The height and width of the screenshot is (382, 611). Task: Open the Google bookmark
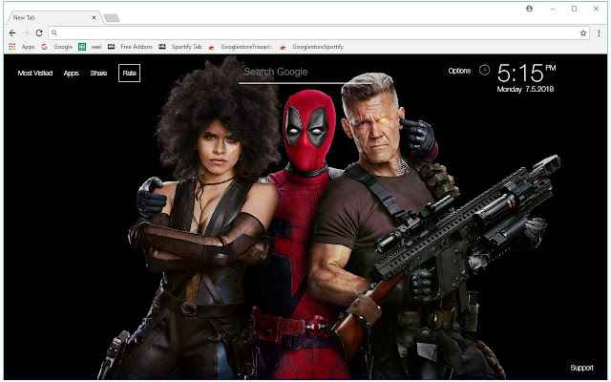57,47
